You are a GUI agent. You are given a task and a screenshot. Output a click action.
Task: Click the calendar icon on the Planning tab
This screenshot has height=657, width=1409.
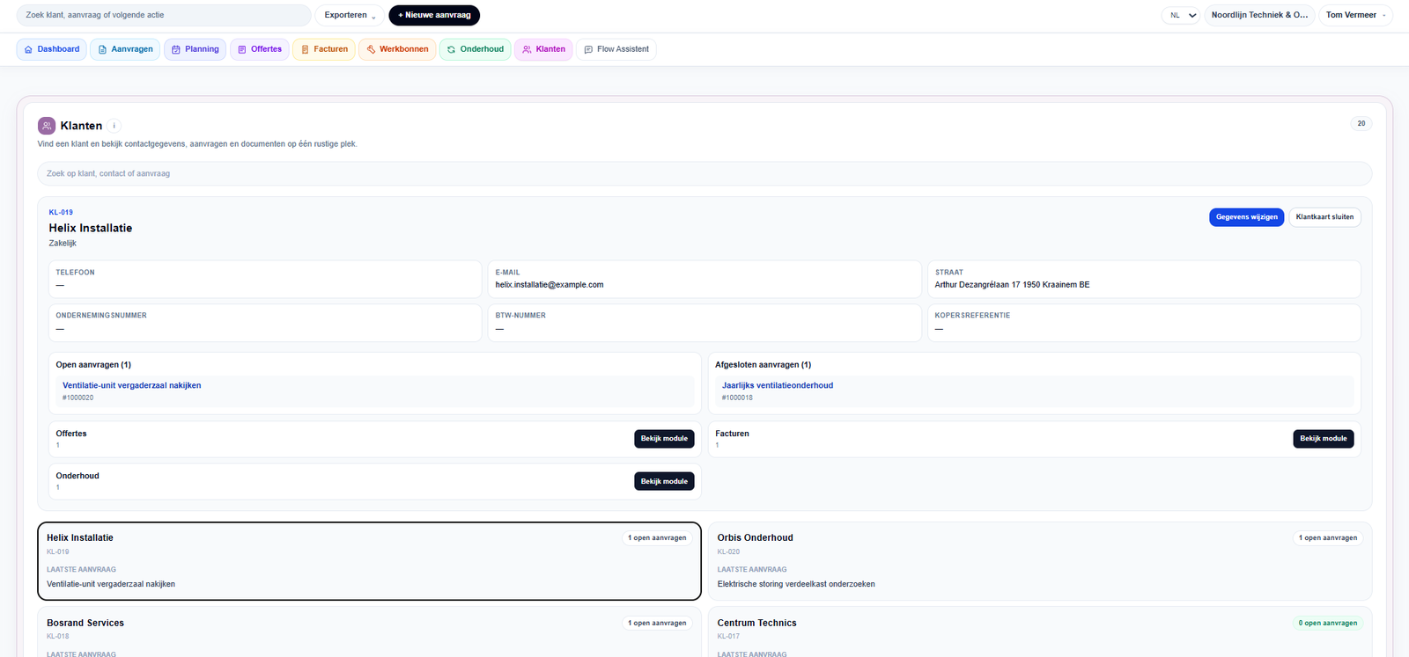pos(176,49)
